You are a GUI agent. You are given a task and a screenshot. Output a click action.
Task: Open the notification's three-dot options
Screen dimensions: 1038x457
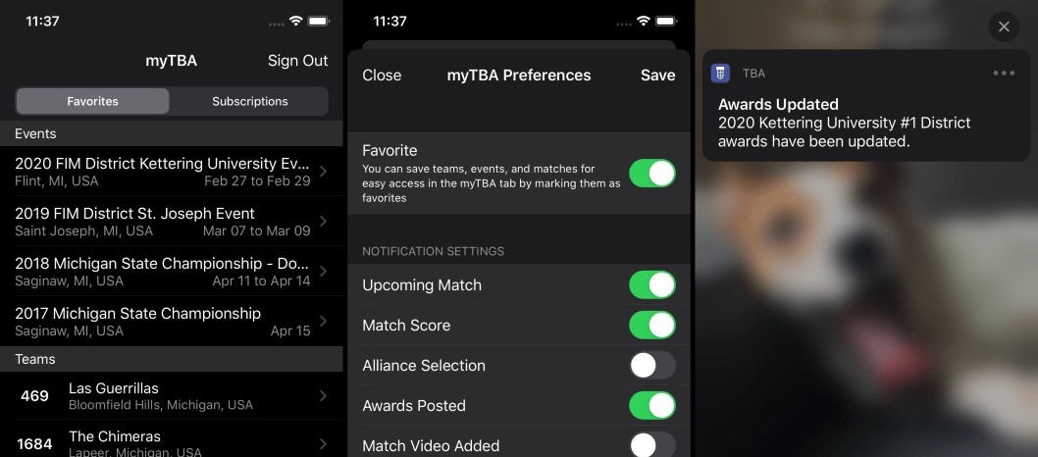pos(1004,74)
